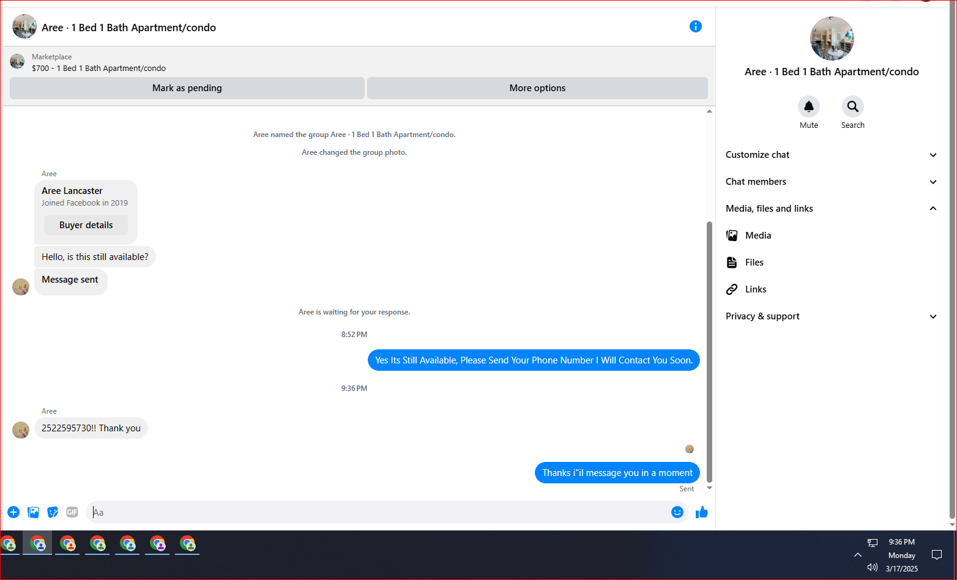Viewport: 957px width, 580px height.
Task: Click the "Message sent" bubble
Action: (70, 281)
